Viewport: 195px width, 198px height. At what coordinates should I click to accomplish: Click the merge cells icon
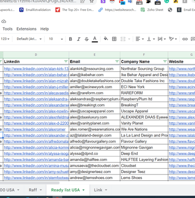[123, 39]
